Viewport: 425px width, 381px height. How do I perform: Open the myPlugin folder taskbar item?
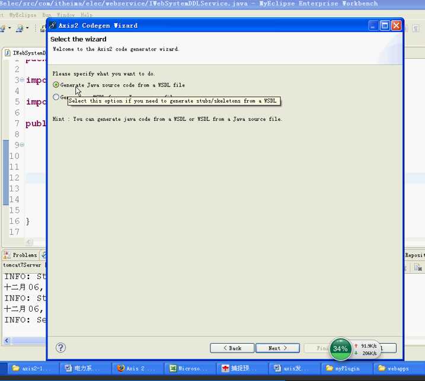(x=347, y=369)
